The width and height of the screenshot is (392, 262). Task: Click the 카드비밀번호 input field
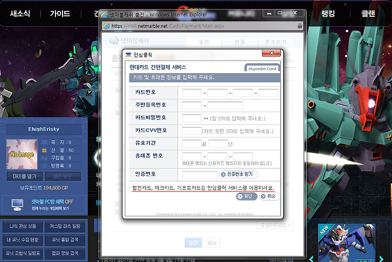[x=192, y=118]
